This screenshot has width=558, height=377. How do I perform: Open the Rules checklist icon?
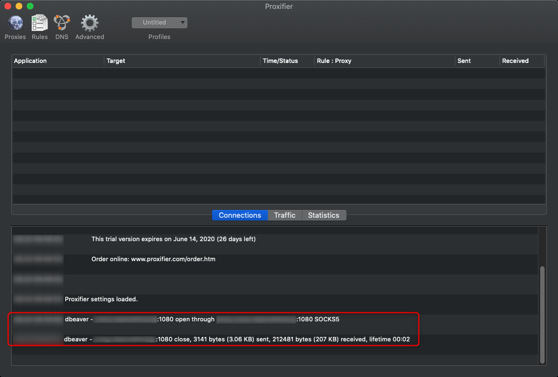click(40, 23)
